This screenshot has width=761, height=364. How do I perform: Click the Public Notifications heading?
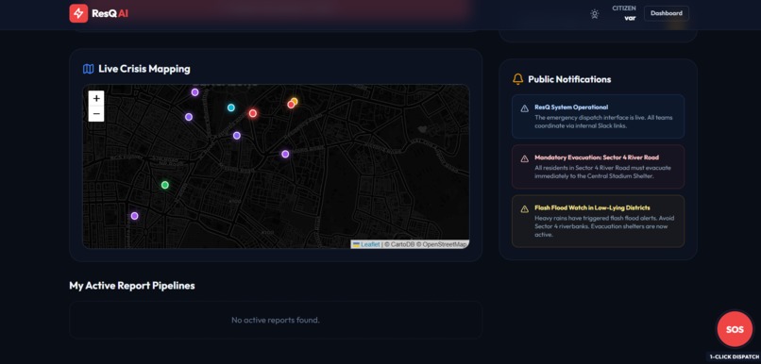569,79
